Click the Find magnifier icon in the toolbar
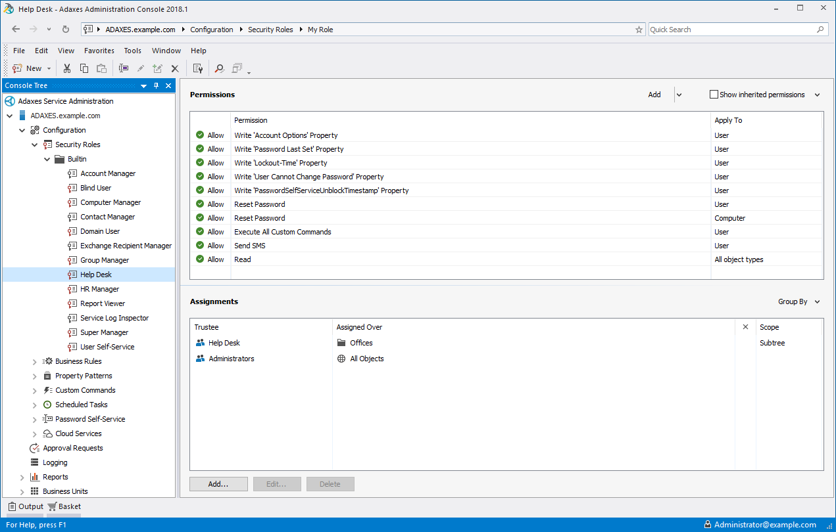 (220, 68)
